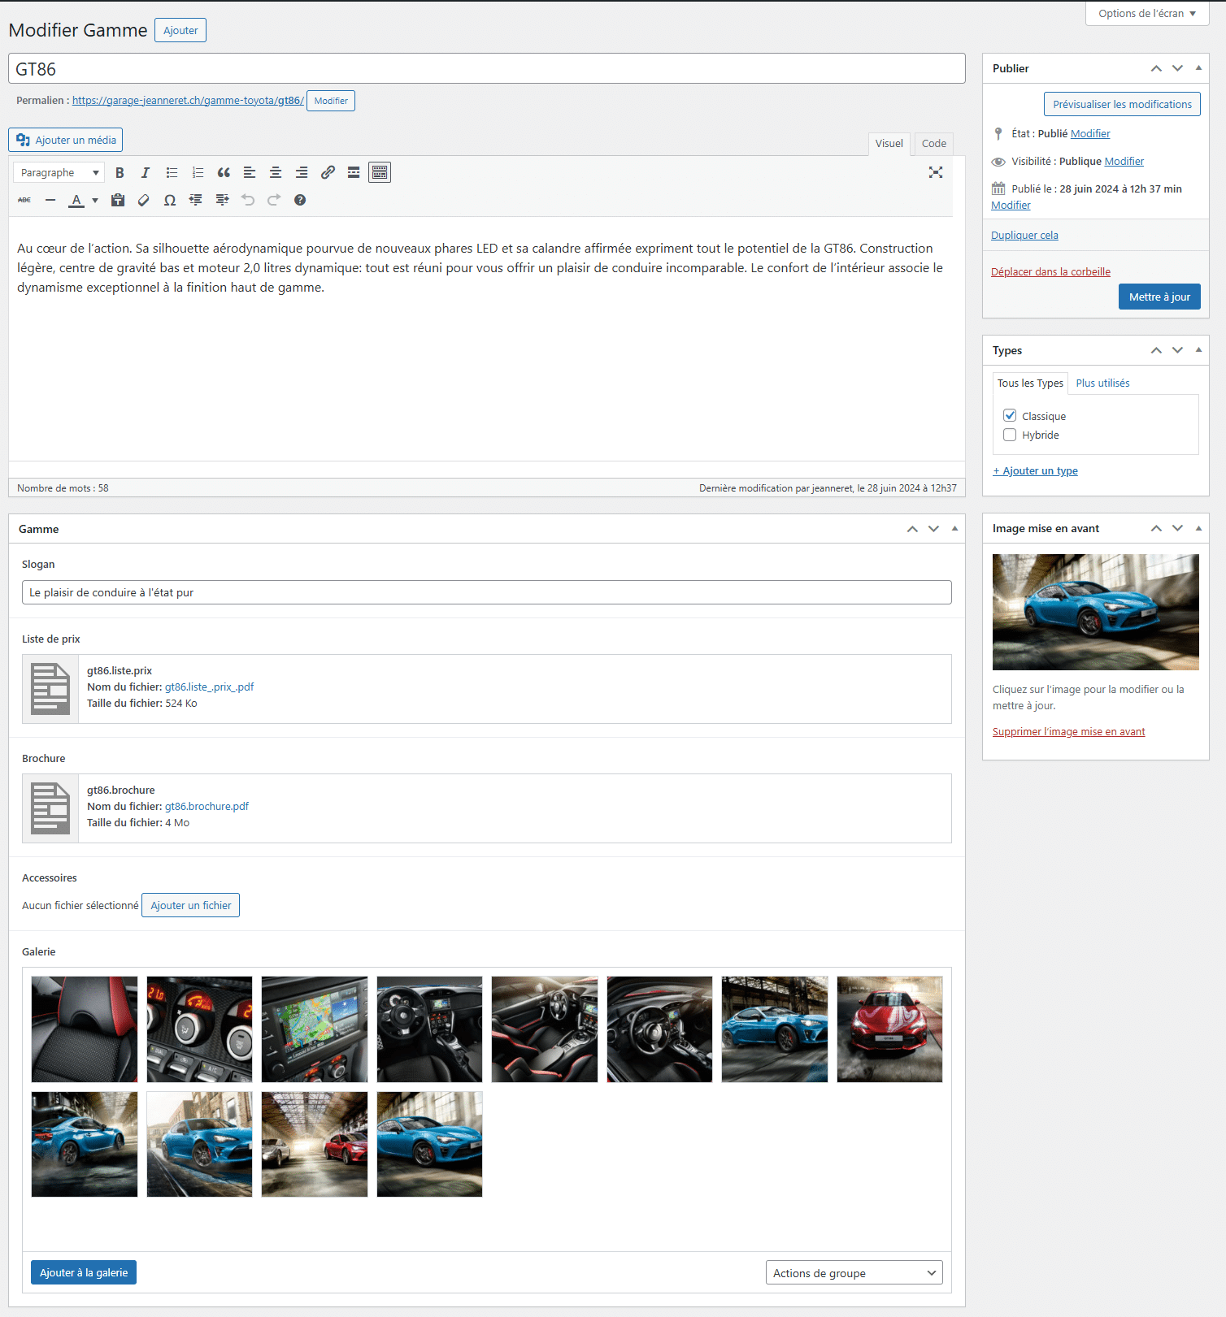Check the Classique type checkbox
This screenshot has height=1317, width=1226.
(1010, 415)
